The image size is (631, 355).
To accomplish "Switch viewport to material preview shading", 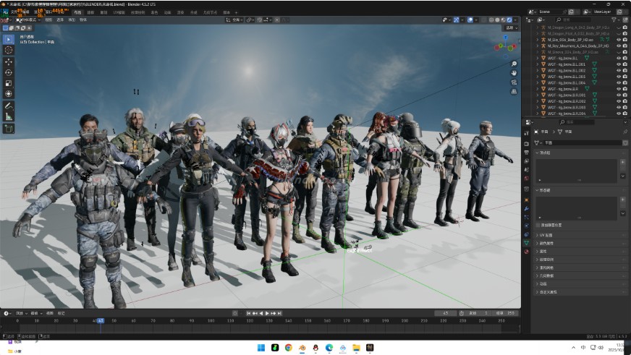I will (x=504, y=20).
